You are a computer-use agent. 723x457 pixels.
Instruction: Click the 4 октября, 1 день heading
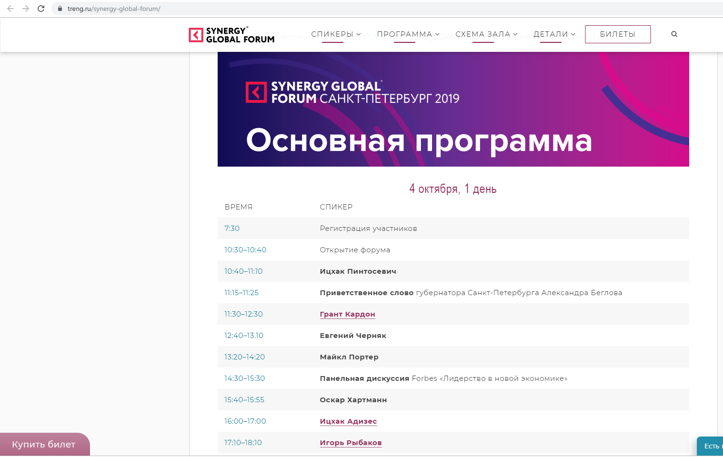453,189
